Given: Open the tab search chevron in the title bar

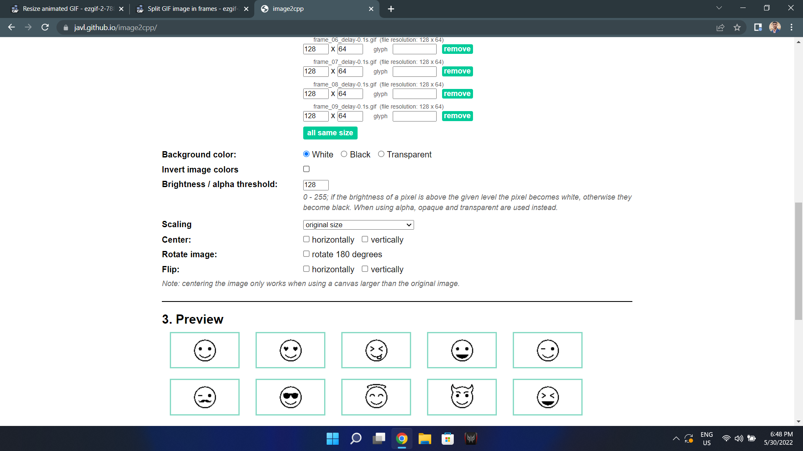Looking at the screenshot, I should tap(719, 8).
